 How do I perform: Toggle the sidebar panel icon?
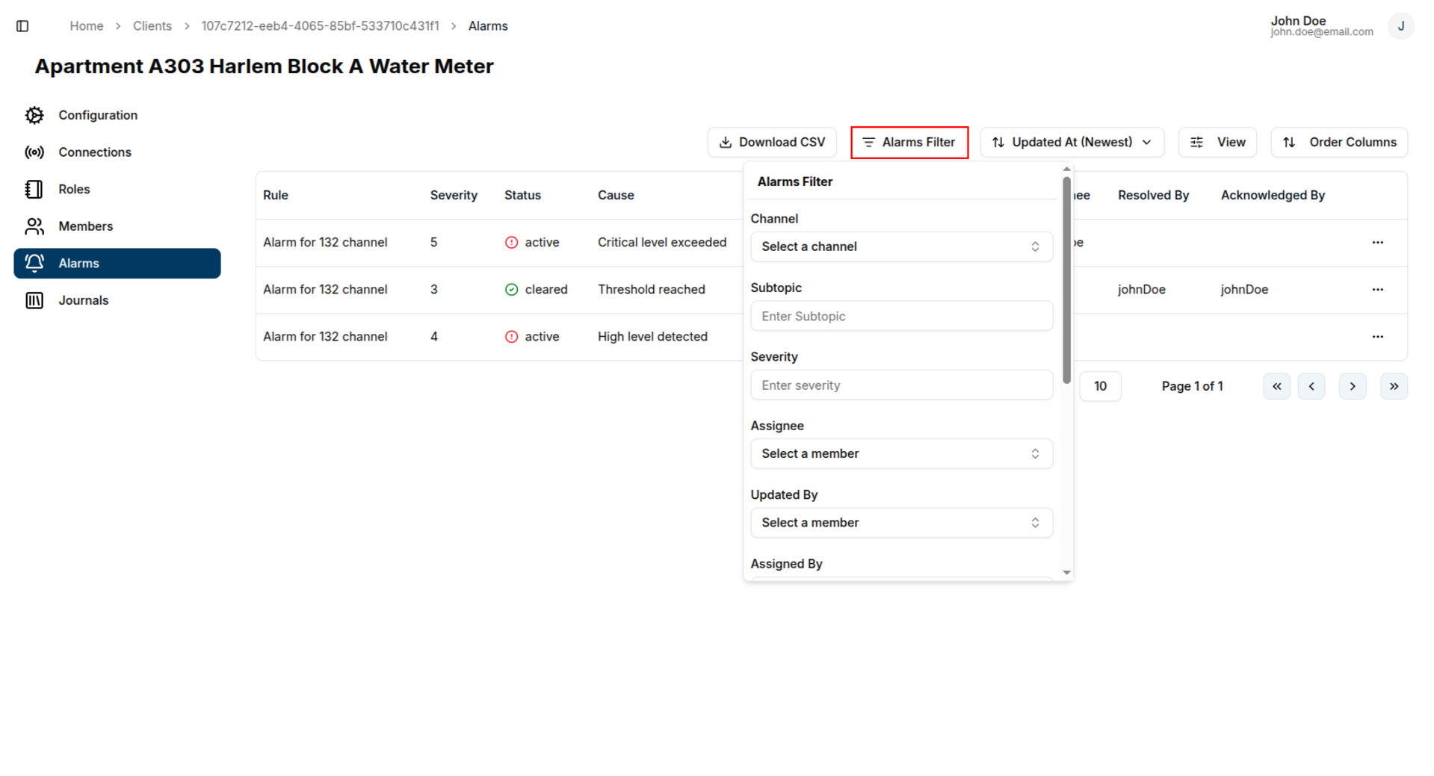22,26
